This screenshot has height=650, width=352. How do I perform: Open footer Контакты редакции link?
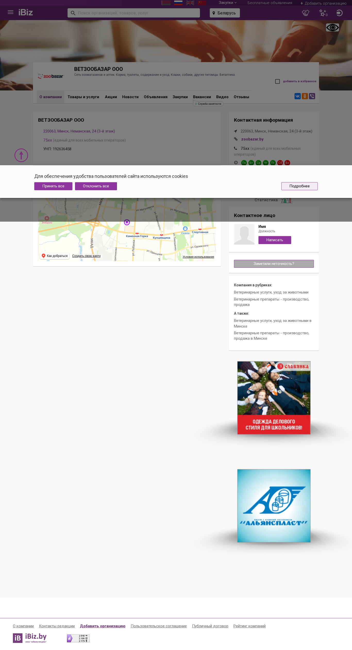(x=57, y=626)
